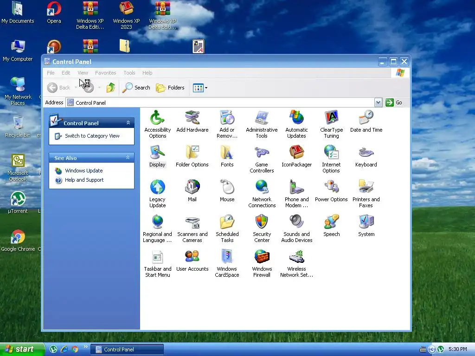Open the Favorites menu
This screenshot has width=475, height=356.
pyautogui.click(x=105, y=73)
